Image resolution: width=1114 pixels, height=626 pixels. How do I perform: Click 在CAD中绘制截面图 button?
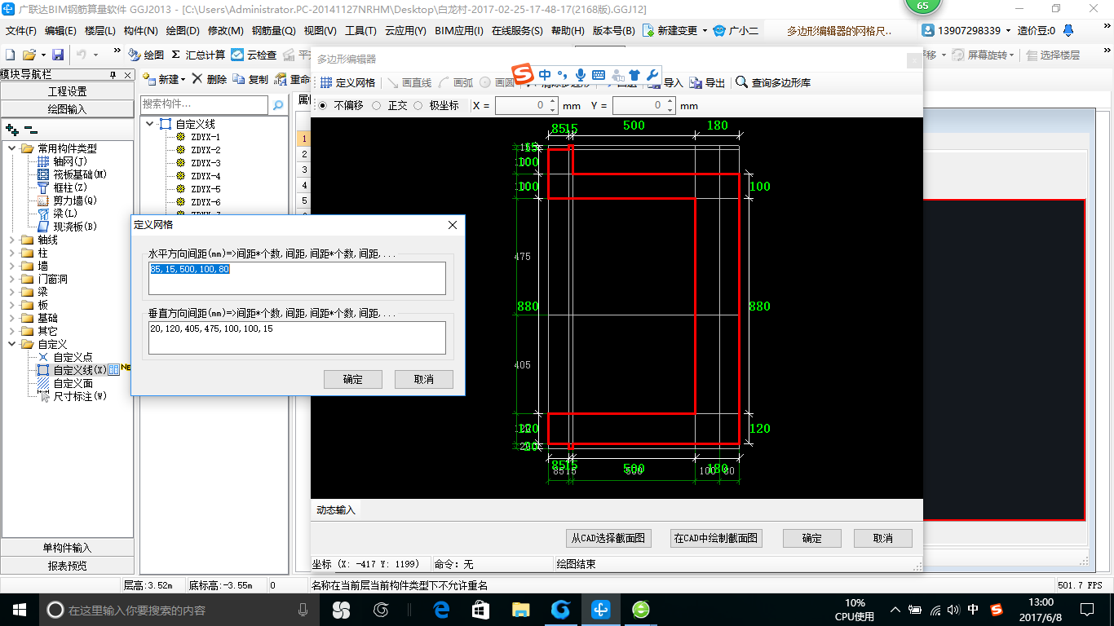pos(716,538)
